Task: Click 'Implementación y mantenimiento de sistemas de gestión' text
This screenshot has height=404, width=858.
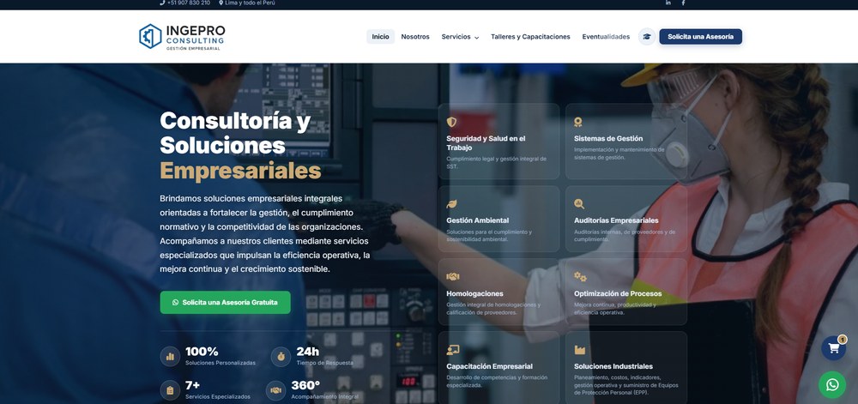Action: (x=619, y=153)
